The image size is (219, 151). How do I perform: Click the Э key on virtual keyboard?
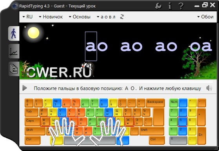point(139,122)
